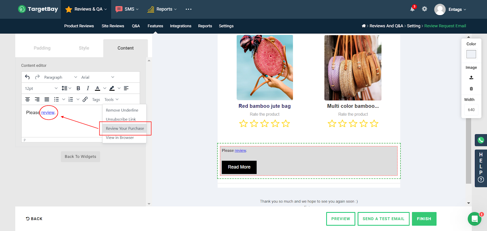Expand bullet list style options arrow
Viewport: 487px width, 231px height.
tap(64, 99)
